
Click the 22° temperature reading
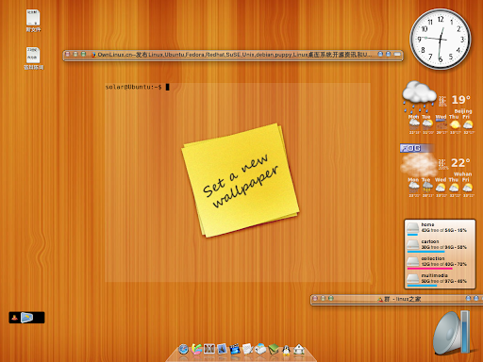click(460, 163)
